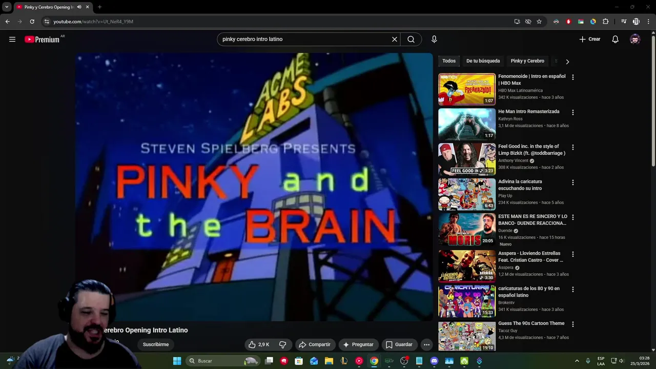
Task: Click the Suscribirme button
Action: pos(156,344)
